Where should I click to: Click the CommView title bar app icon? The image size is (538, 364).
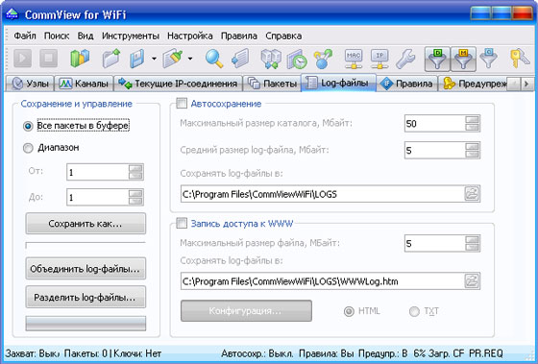[x=12, y=14]
